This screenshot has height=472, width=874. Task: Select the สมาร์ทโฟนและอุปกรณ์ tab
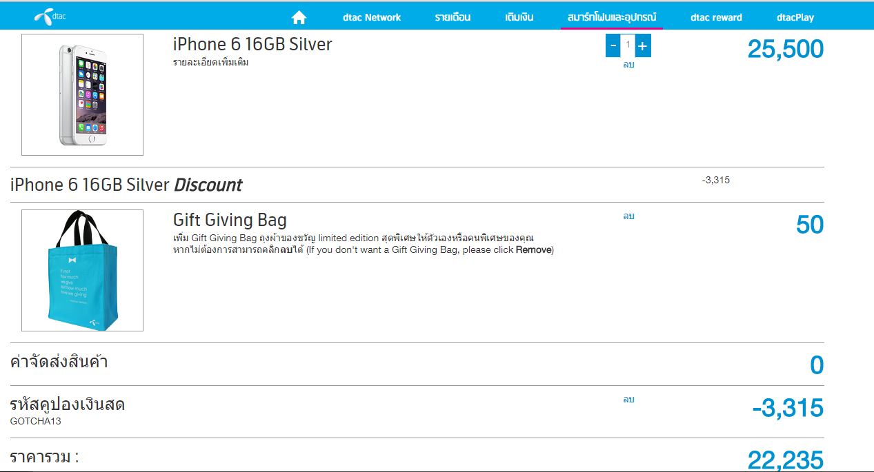[x=612, y=17]
